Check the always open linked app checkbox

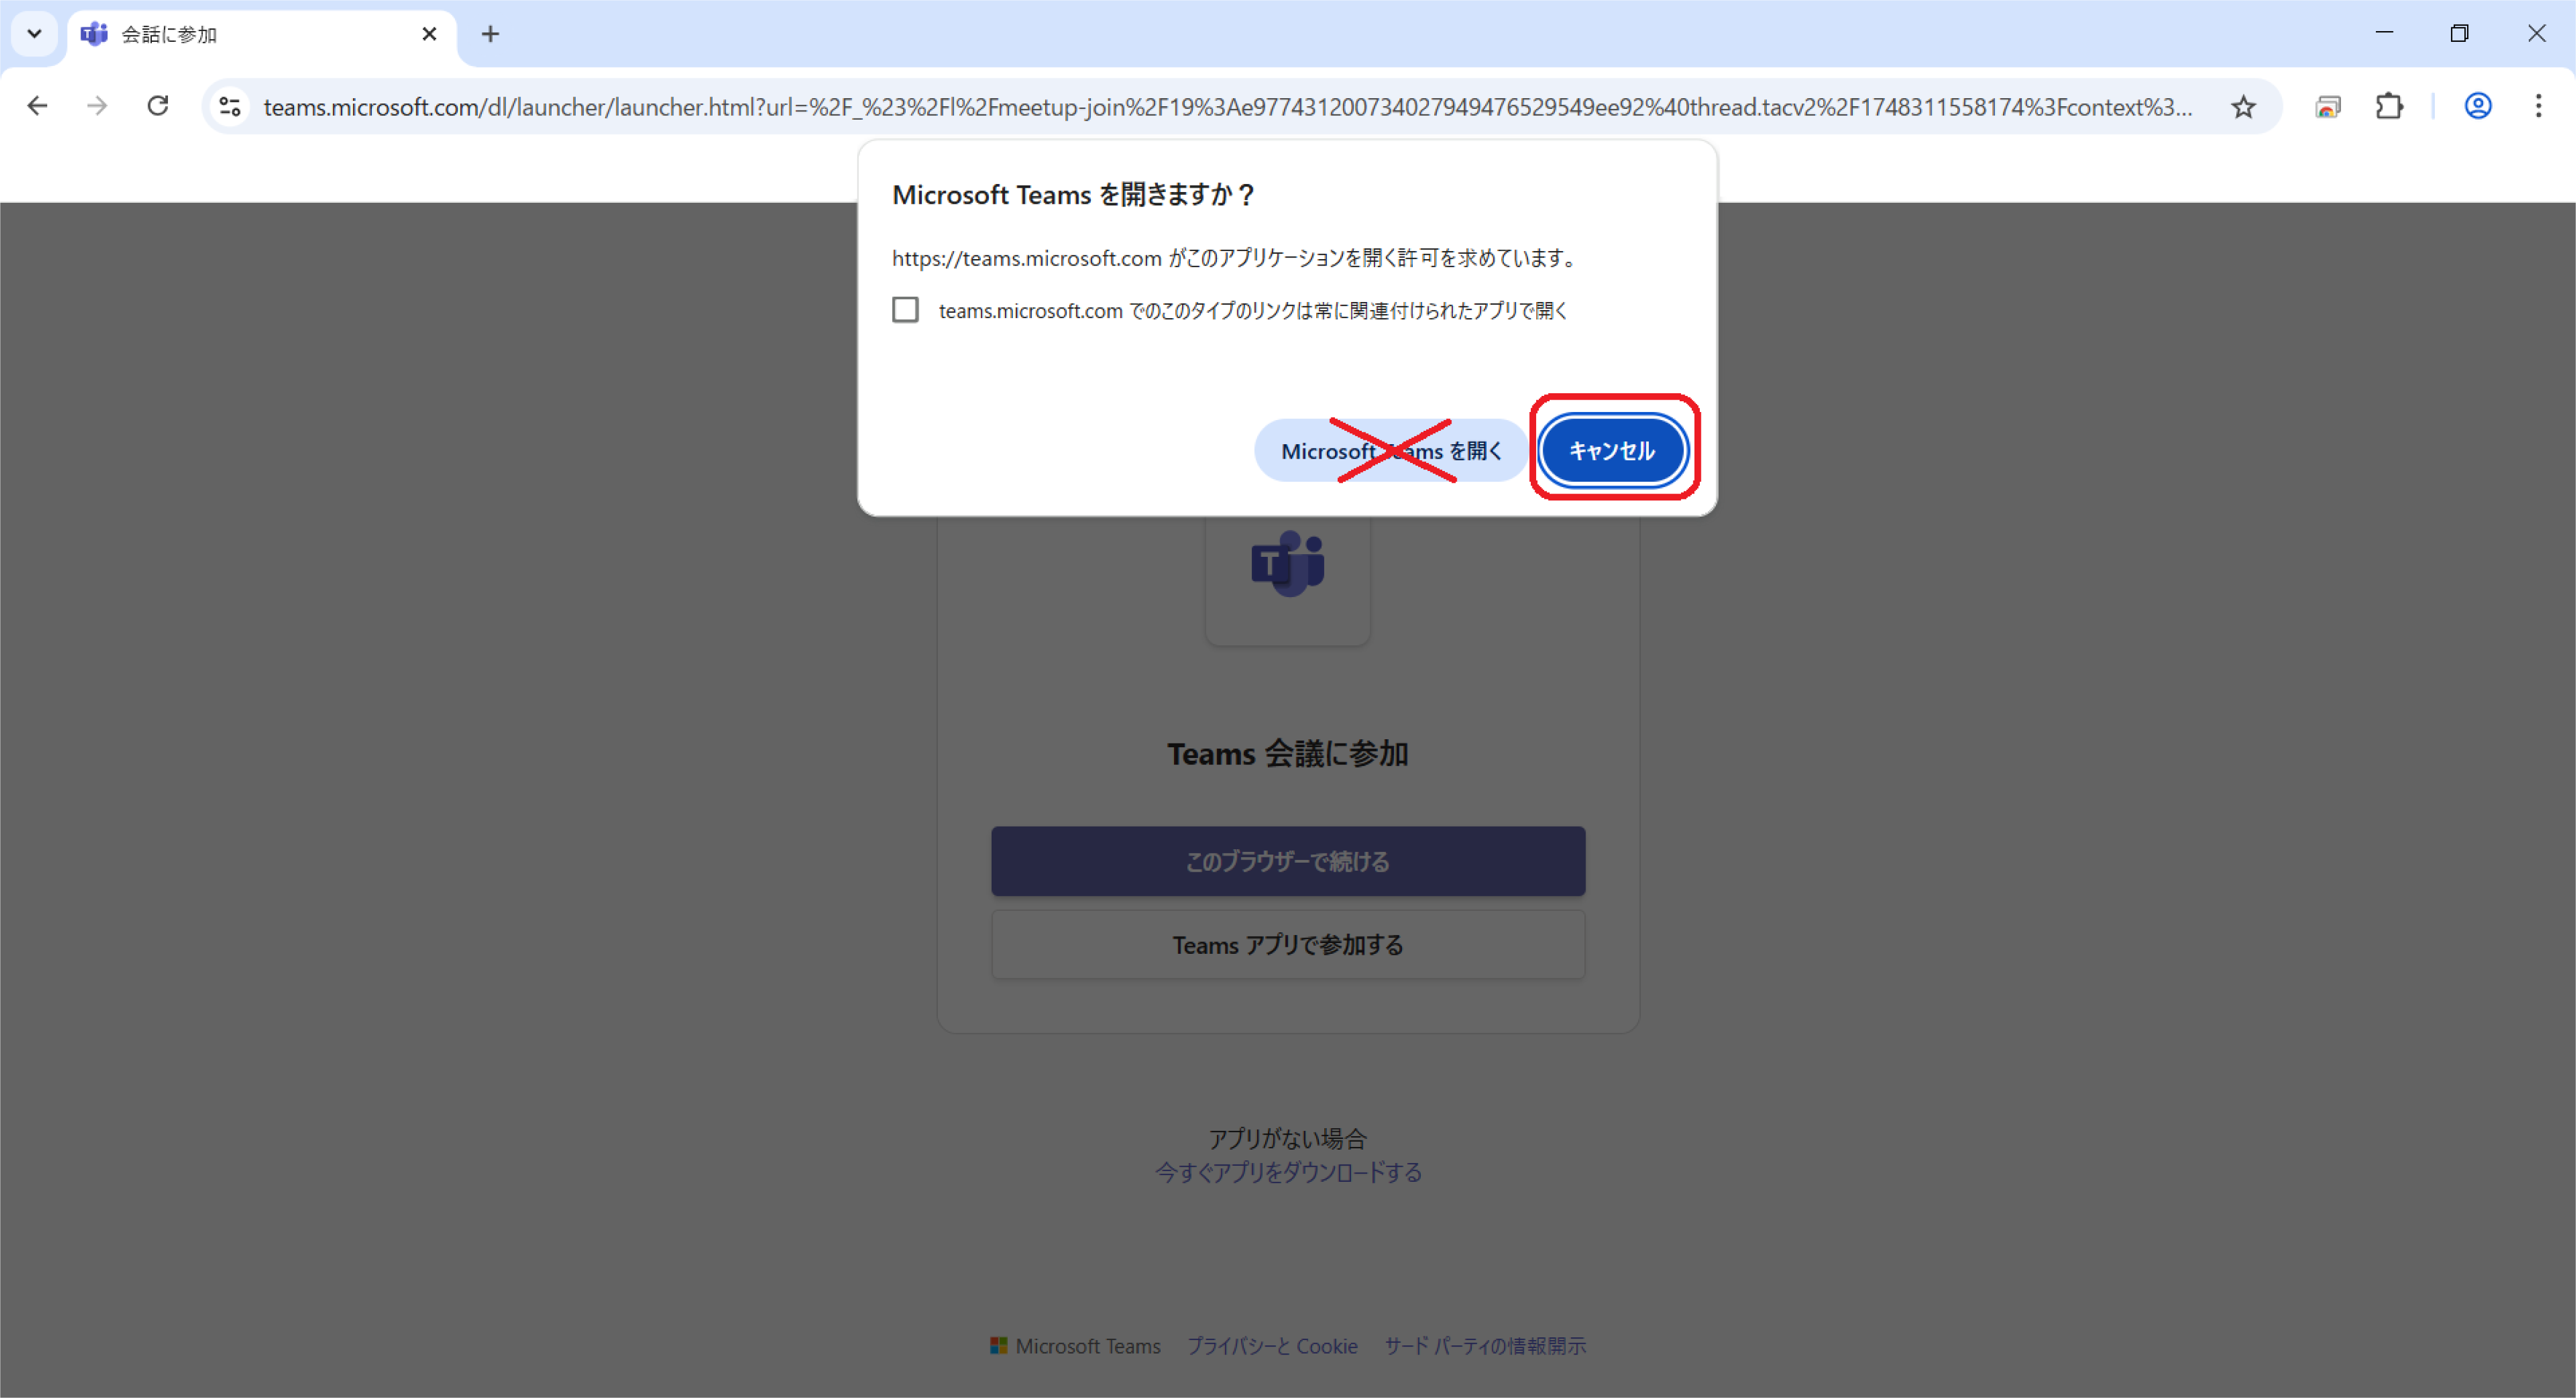pos(905,310)
